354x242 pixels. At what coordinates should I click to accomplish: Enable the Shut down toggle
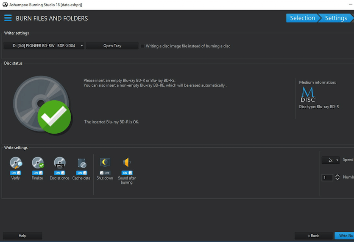click(105, 173)
